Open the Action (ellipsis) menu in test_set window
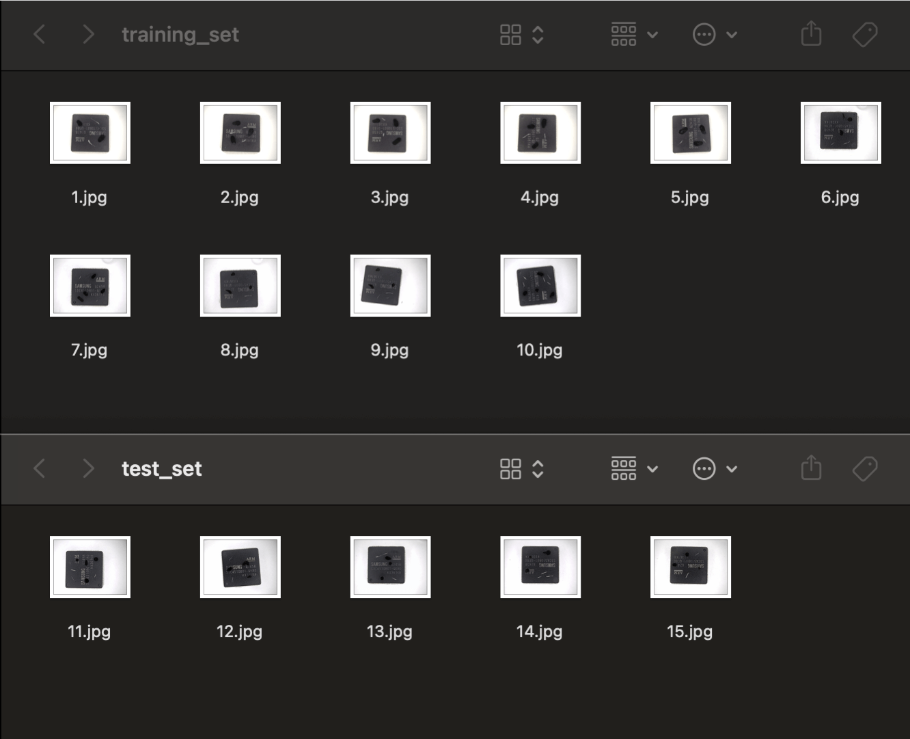 pyautogui.click(x=715, y=469)
